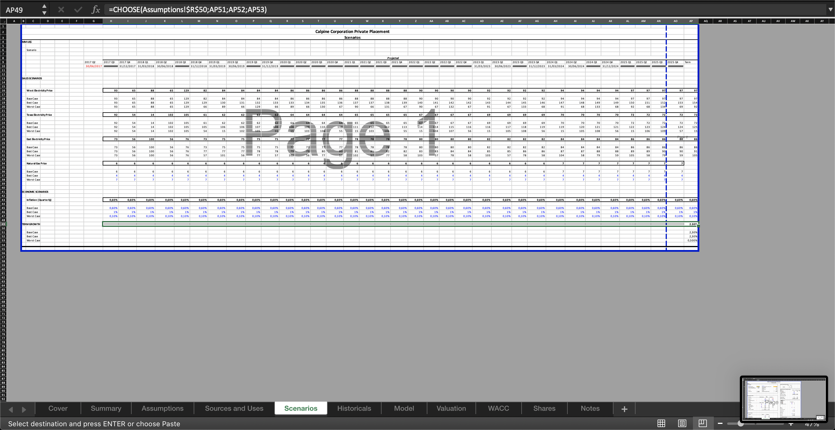Click the 0,500% Worst Case term growth value
Viewport: 835px width, 430px height.
(692, 240)
